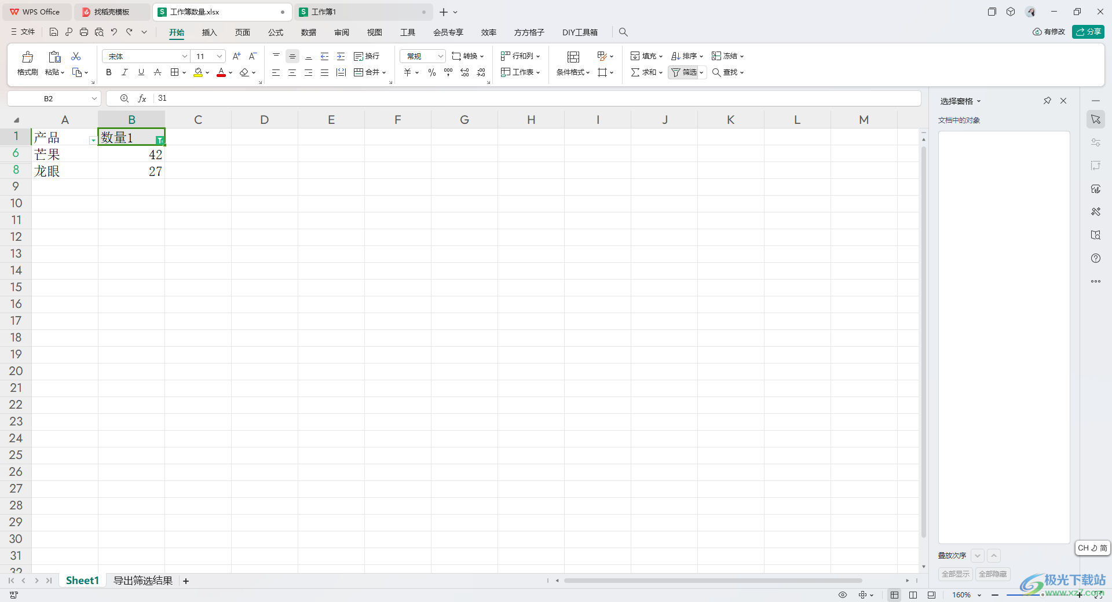Switch to page layout view icon

click(913, 595)
